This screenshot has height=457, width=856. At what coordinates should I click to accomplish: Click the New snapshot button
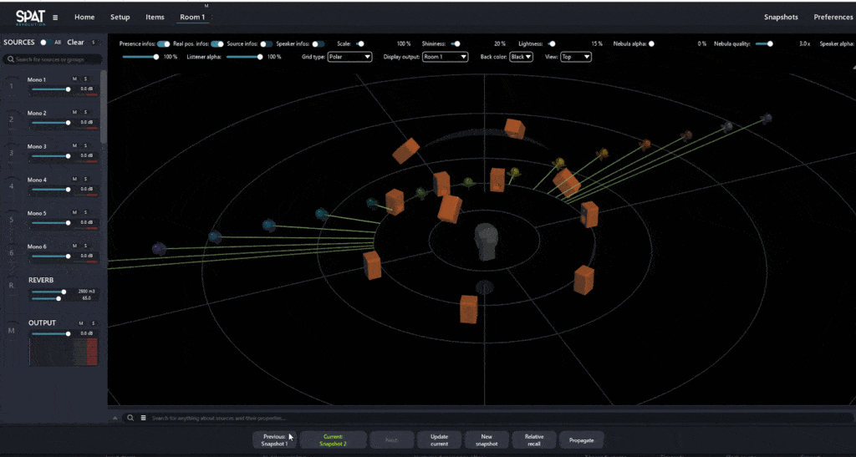coord(487,439)
